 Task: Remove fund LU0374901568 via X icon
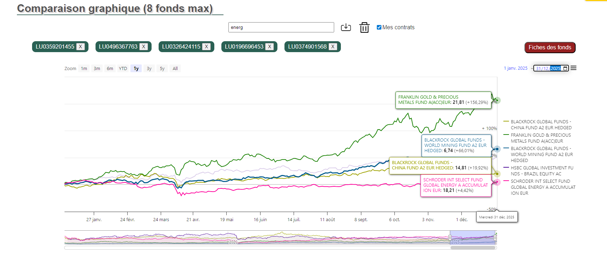(x=332, y=47)
